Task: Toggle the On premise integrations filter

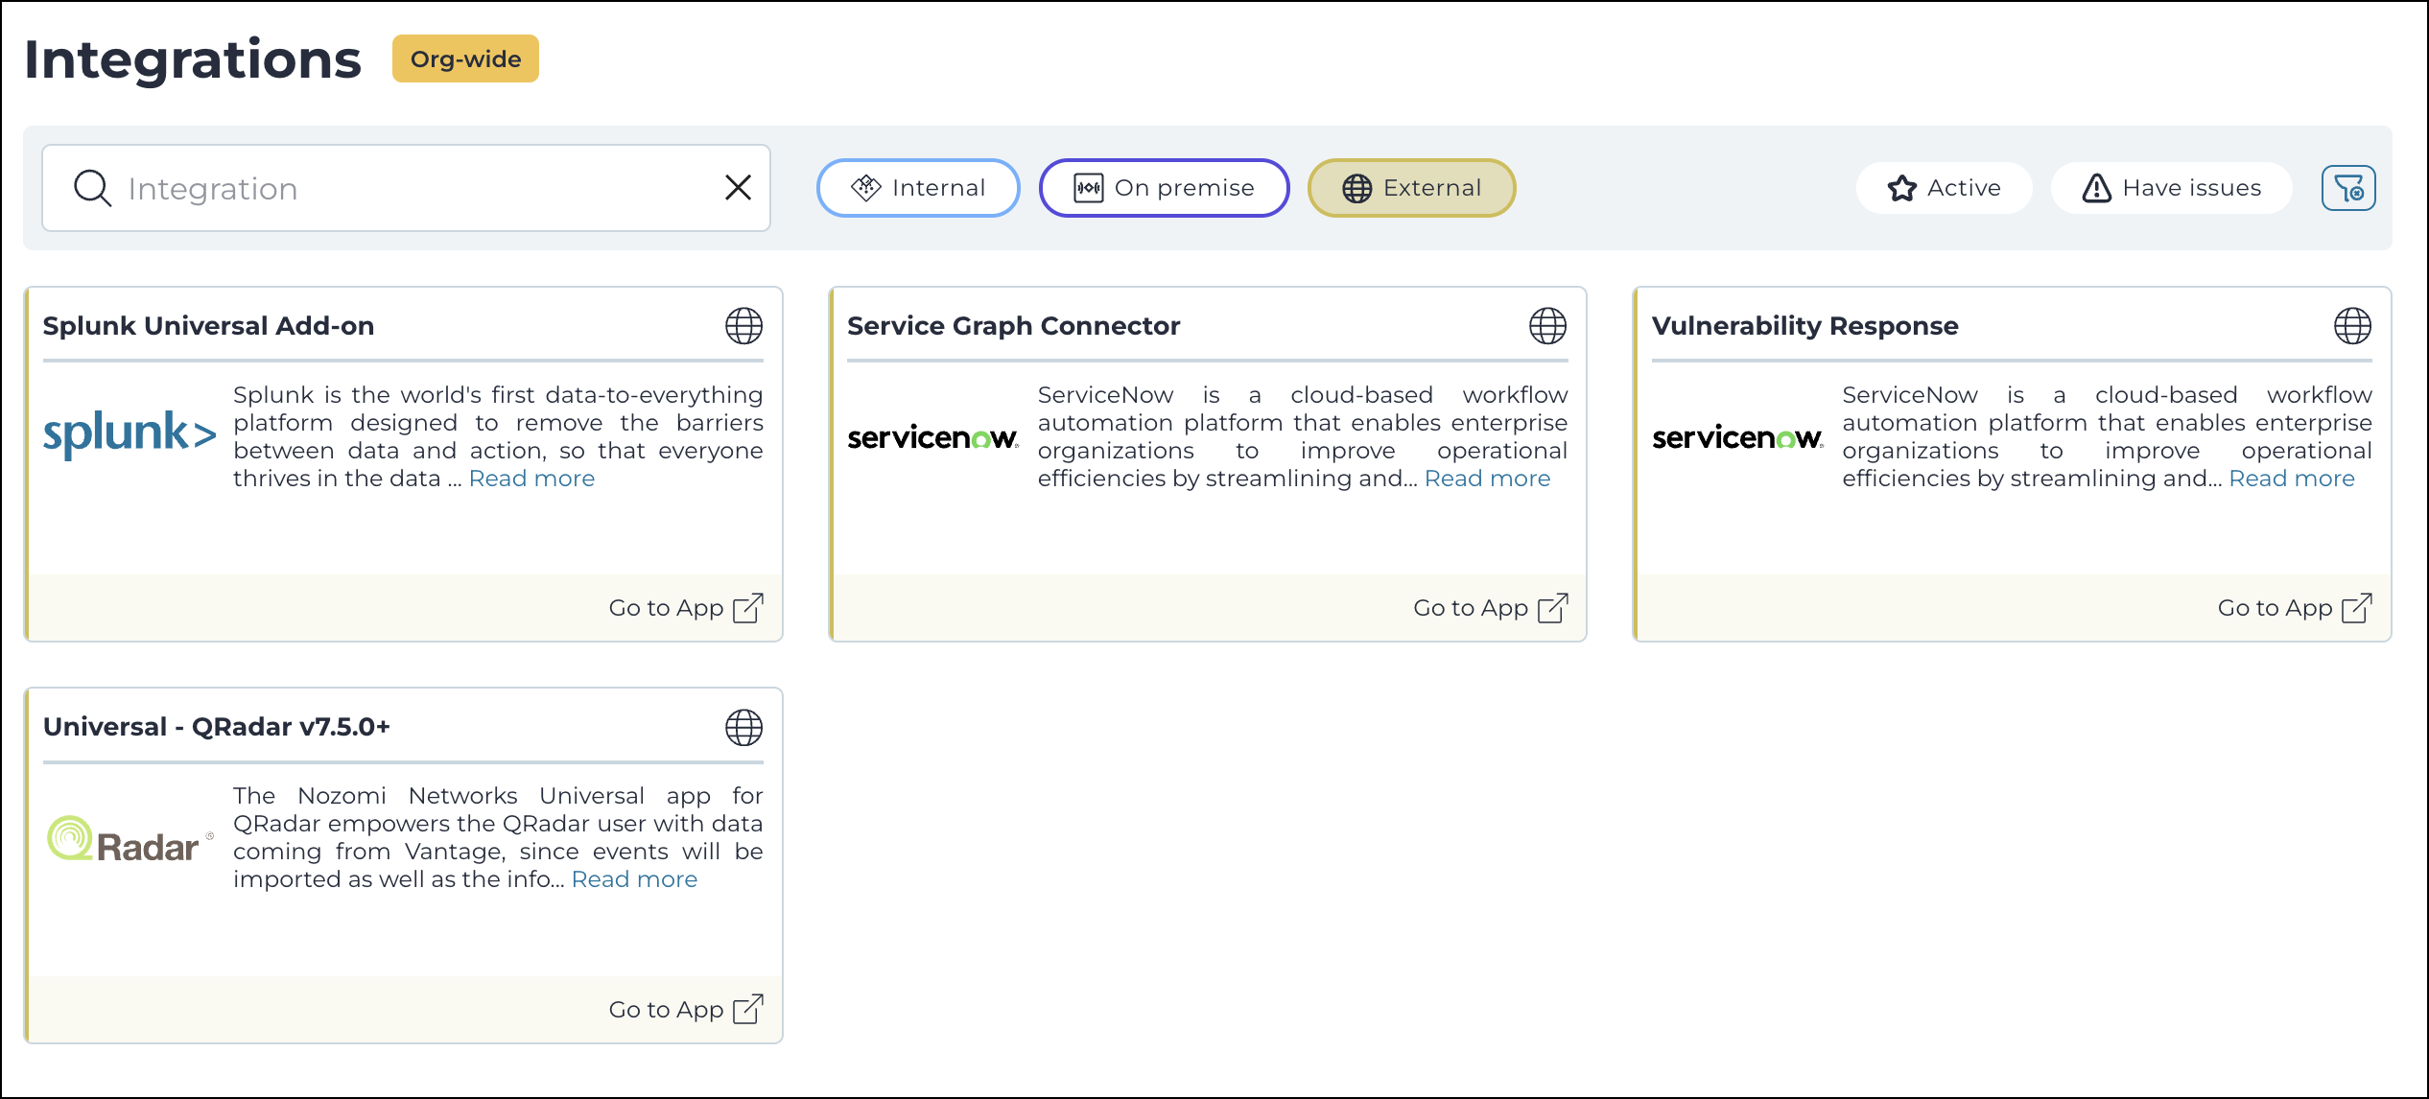Action: (1163, 187)
